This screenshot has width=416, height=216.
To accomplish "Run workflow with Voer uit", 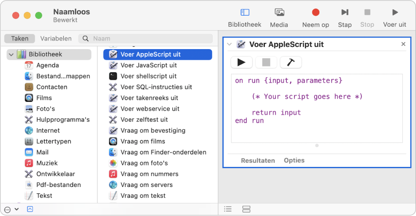I will (395, 12).
